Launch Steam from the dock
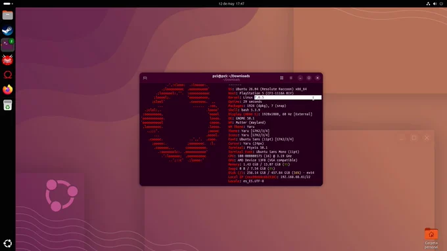447x251 pixels. point(8,30)
